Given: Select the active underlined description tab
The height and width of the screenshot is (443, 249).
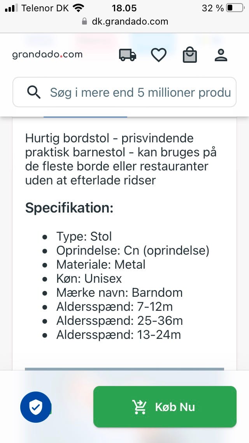Looking at the screenshot, I should (86, 114).
